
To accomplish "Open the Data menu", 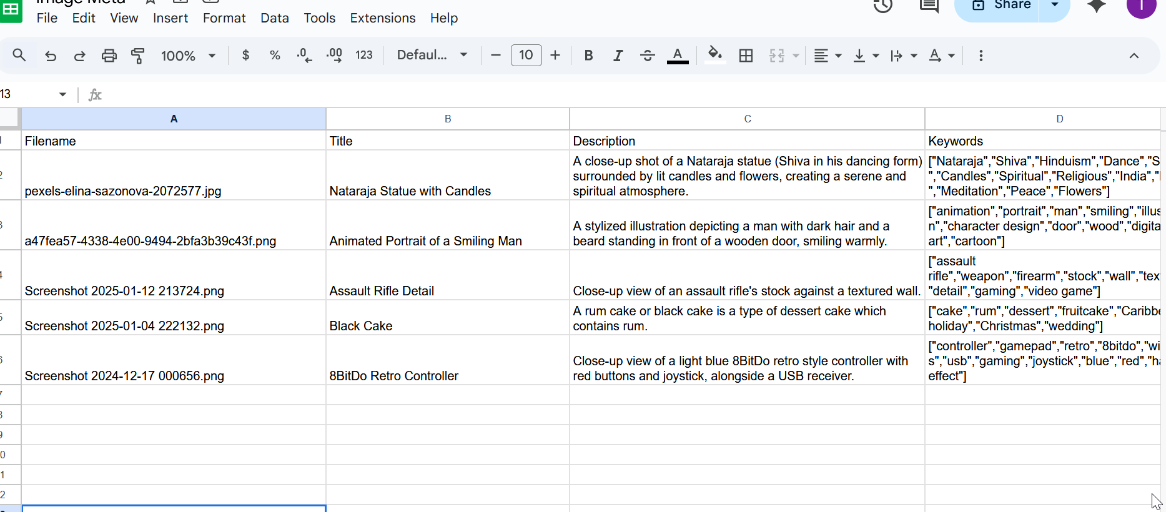I will coord(275,18).
